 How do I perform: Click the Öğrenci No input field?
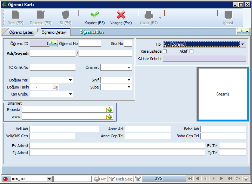[x=90, y=44]
